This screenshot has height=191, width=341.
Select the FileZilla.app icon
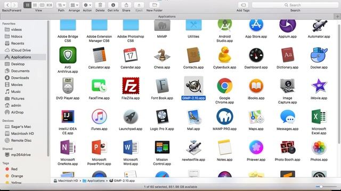pos(131,86)
